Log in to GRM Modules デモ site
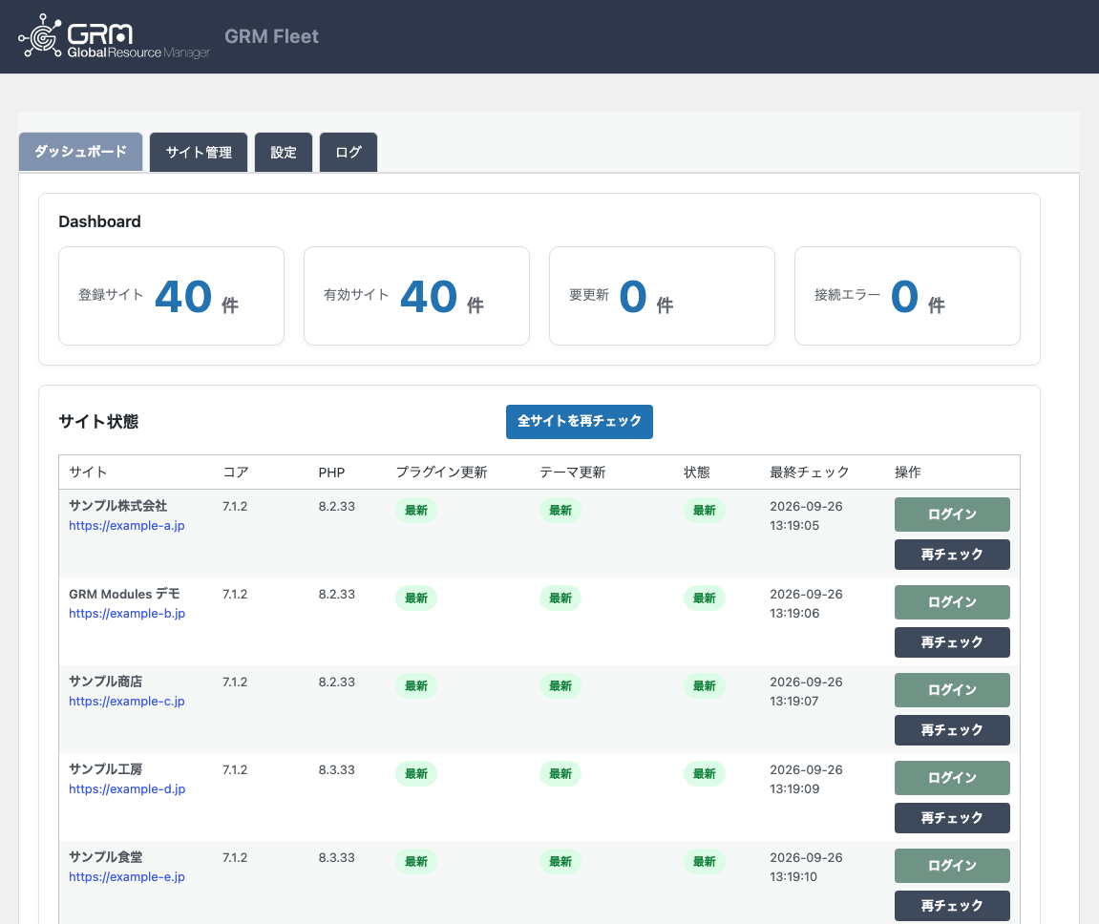This screenshot has width=1099, height=924. coord(952,602)
